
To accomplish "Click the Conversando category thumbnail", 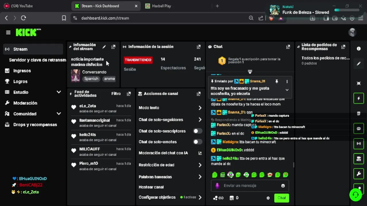I will click(x=75, y=76).
